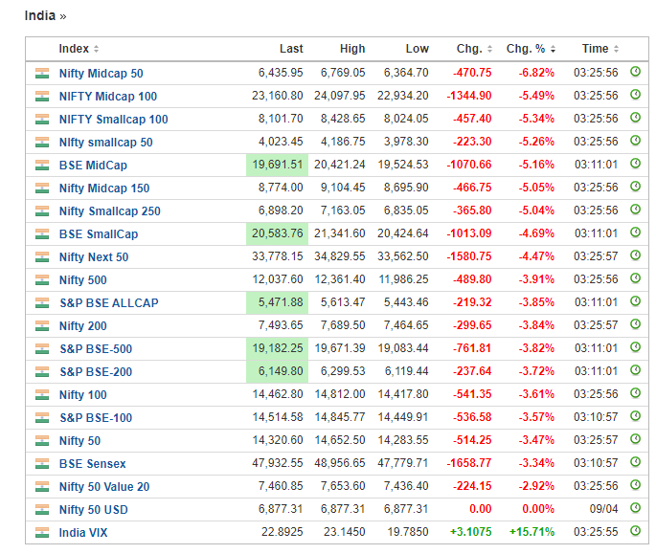Open BSE MidCap index link
Screen dimensions: 656x554
(x=93, y=166)
